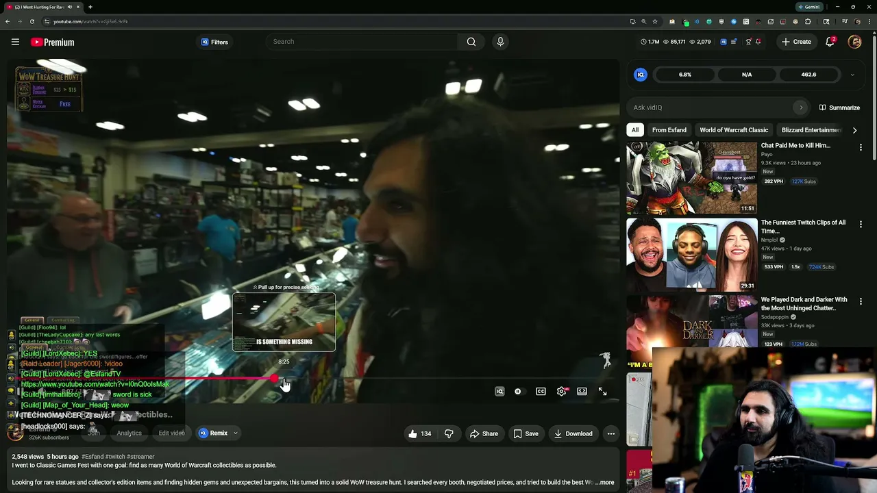Open the YouTube notifications bell

[830, 42]
